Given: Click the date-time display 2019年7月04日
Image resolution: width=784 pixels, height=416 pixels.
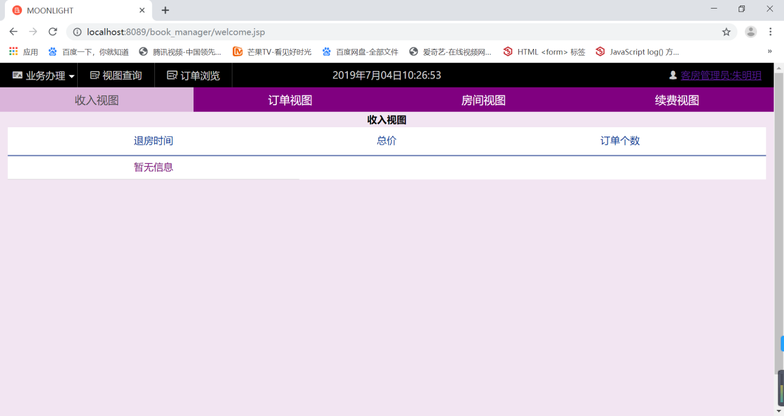Looking at the screenshot, I should tap(386, 76).
